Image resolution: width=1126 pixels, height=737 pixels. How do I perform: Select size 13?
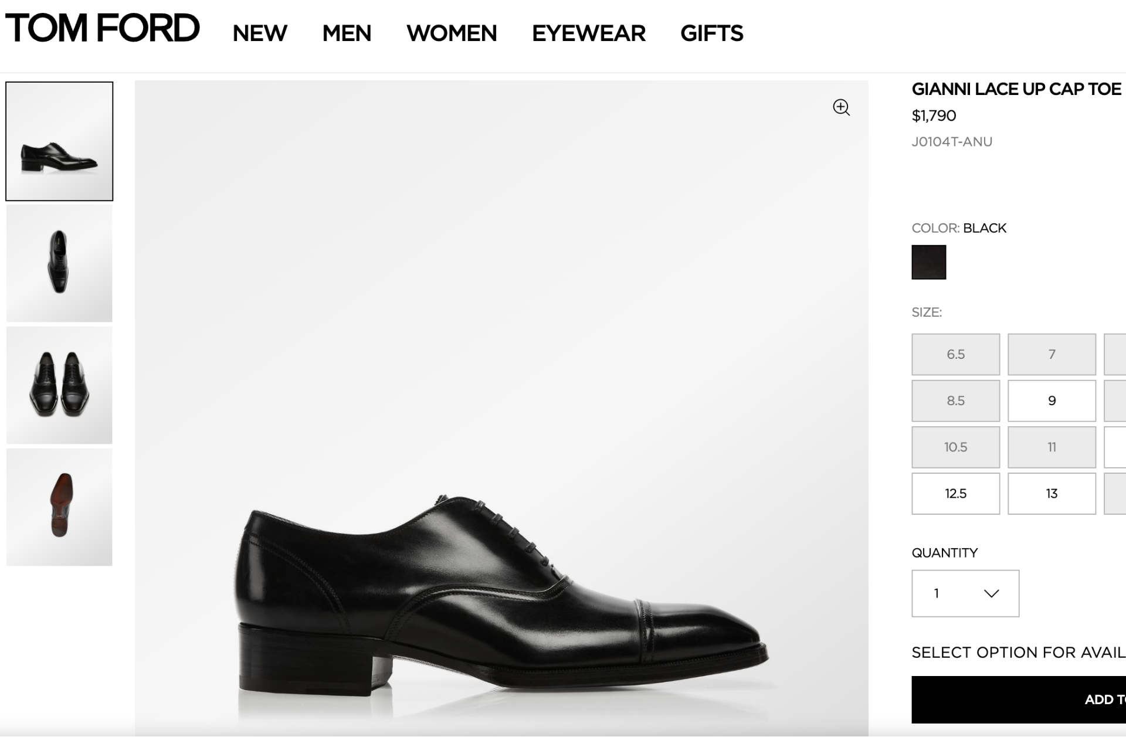coord(1051,494)
